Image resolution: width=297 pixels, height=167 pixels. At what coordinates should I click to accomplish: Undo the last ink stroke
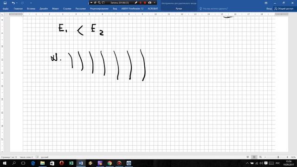pyautogui.click(x=13, y=3)
